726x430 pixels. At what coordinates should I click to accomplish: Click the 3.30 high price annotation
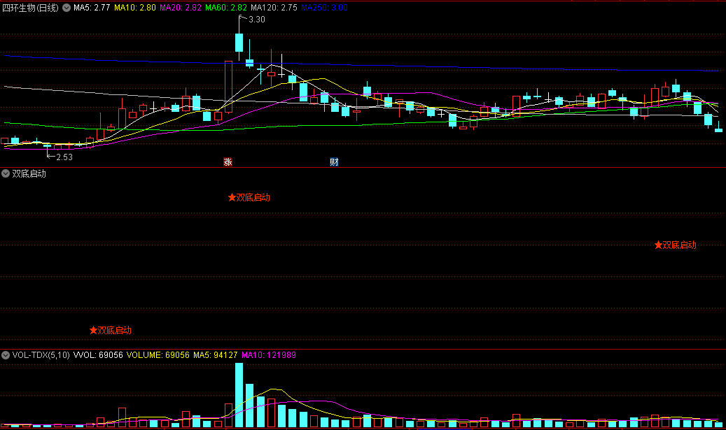256,20
